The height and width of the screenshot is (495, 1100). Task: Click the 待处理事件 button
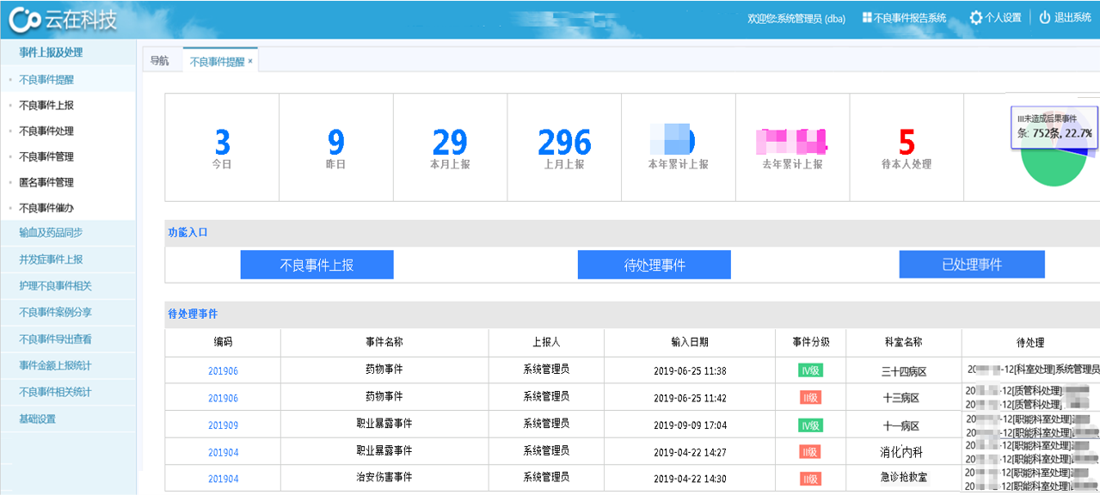coord(654,266)
